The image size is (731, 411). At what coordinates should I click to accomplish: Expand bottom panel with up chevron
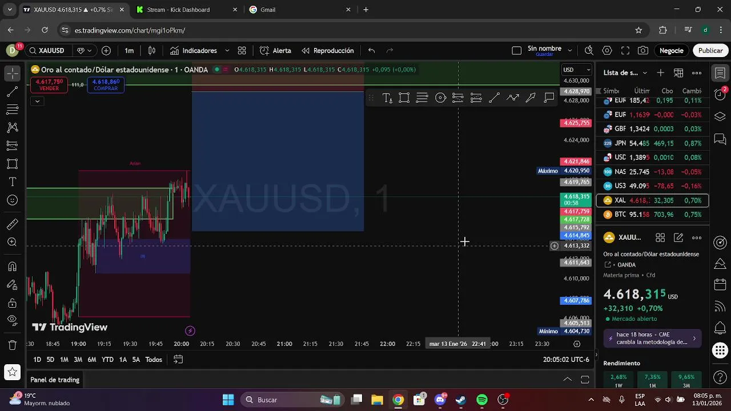pyautogui.click(x=567, y=380)
